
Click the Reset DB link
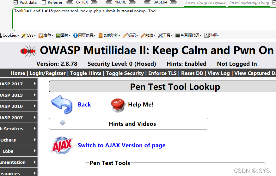[192, 73]
